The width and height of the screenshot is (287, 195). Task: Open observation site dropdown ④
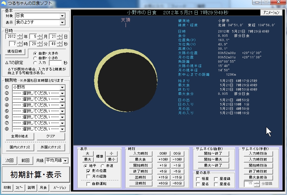62,105
